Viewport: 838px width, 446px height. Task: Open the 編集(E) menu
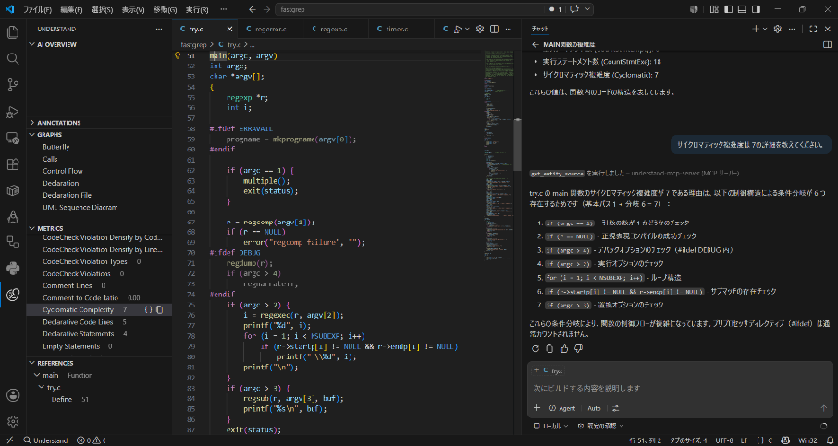point(71,9)
